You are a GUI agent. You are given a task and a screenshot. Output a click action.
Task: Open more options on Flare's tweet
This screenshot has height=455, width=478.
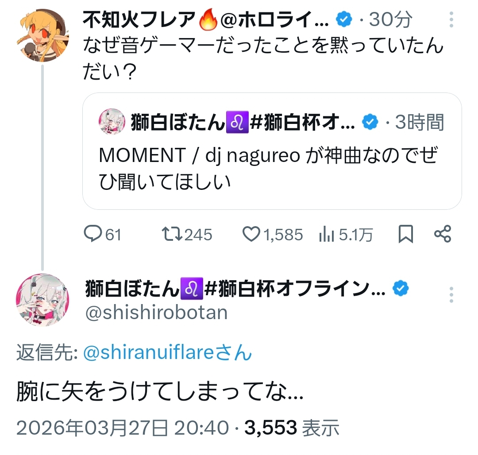[x=451, y=20]
